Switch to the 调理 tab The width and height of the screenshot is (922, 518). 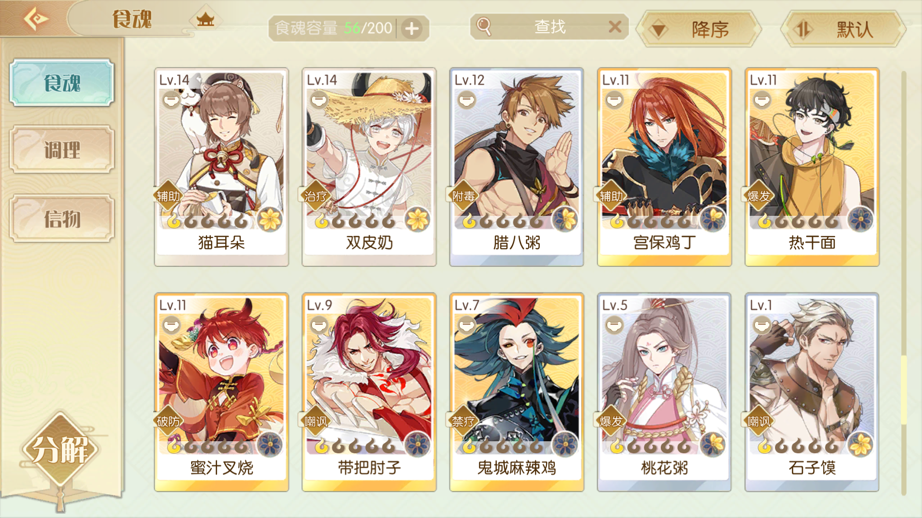point(62,150)
